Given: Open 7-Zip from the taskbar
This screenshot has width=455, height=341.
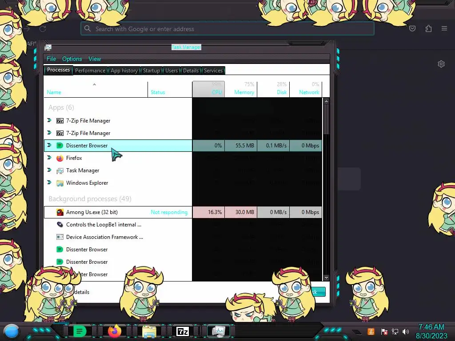Looking at the screenshot, I should pyautogui.click(x=183, y=331).
